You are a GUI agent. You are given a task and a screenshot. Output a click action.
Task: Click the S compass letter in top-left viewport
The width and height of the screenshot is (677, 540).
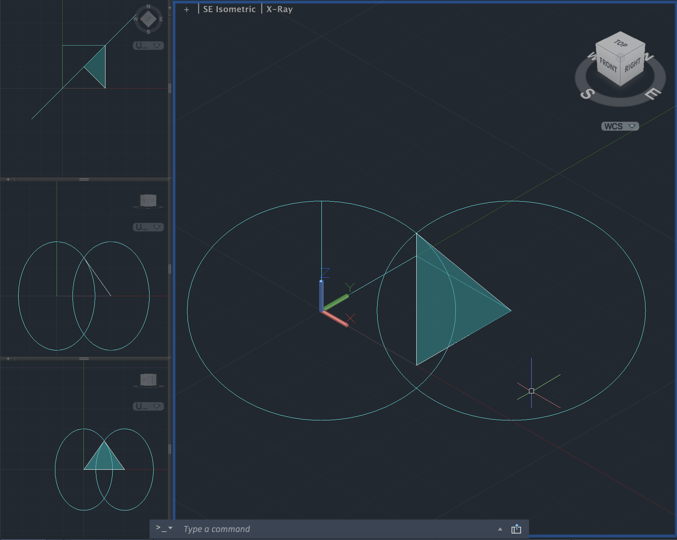pyautogui.click(x=148, y=32)
